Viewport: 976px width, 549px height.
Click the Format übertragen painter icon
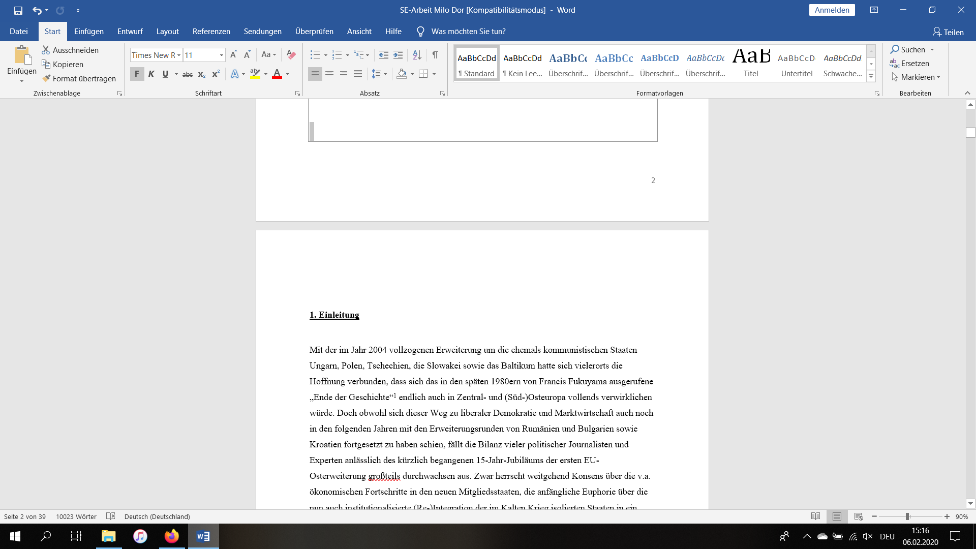pos(46,78)
